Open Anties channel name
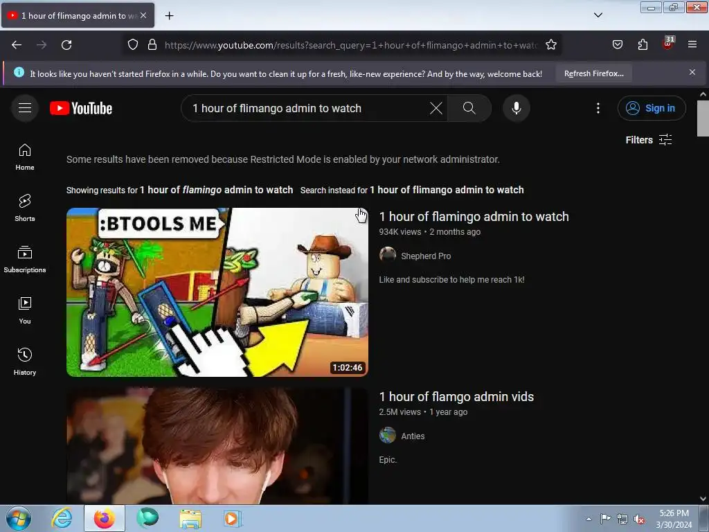Viewport: 709px width, 532px height. 413,436
